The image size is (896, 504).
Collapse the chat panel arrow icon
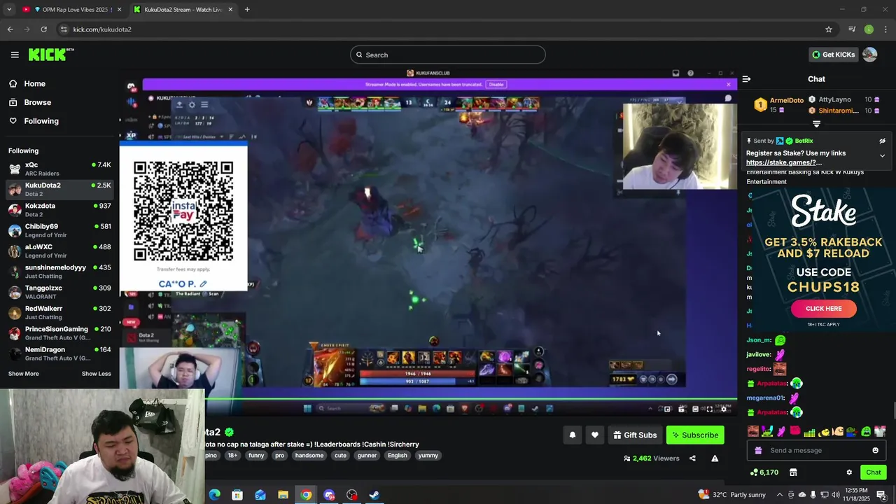(746, 79)
